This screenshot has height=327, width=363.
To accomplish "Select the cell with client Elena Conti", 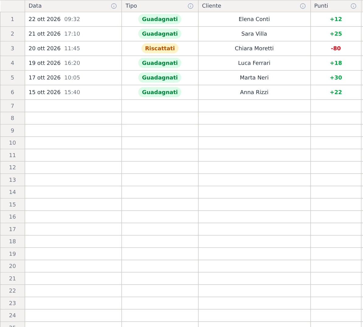I will pyautogui.click(x=254, y=19).
